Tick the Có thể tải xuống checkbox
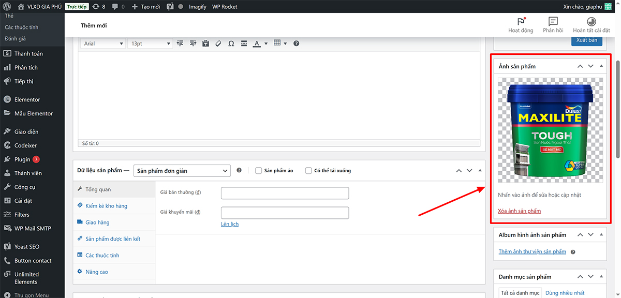 tap(308, 171)
